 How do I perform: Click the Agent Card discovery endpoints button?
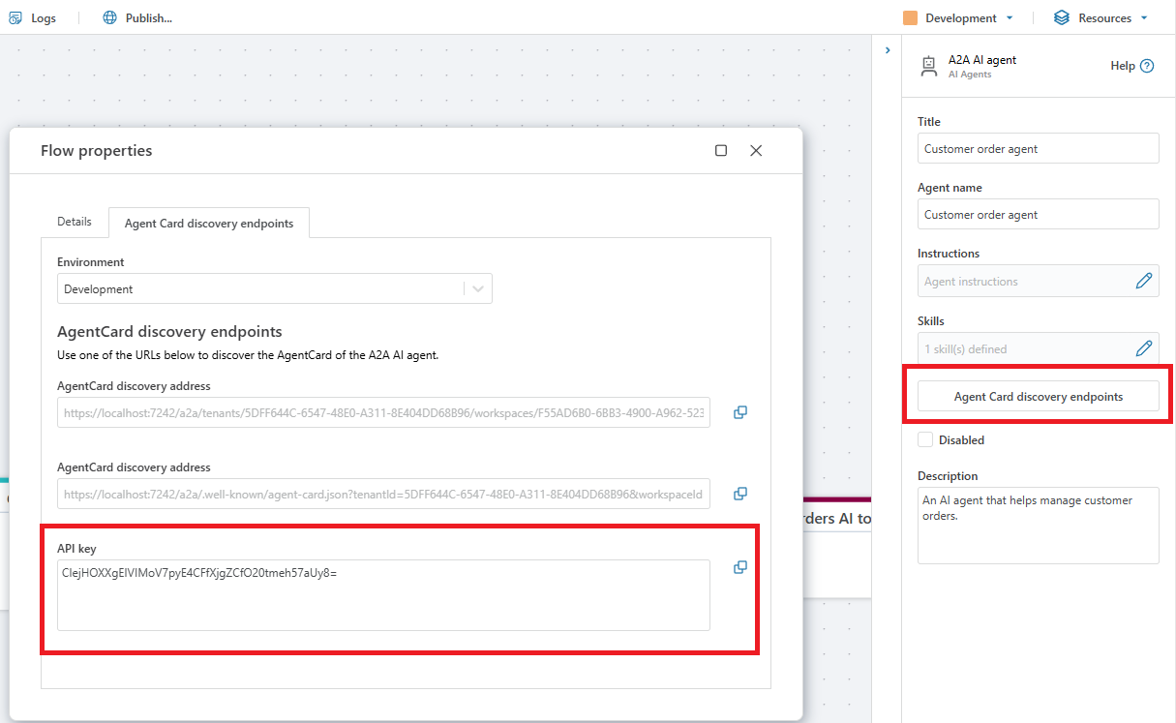click(x=1038, y=397)
